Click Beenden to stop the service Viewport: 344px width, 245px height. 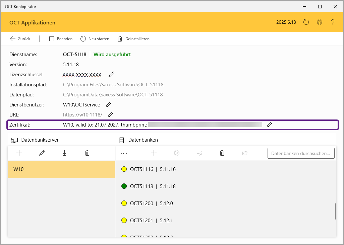pyautogui.click(x=61, y=39)
